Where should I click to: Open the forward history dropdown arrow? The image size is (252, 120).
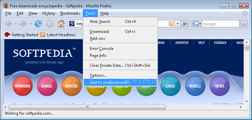[x=31, y=24]
